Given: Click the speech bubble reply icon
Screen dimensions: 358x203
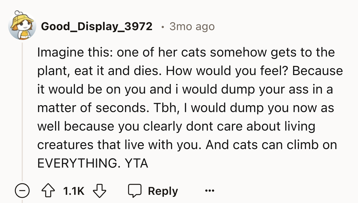Looking at the screenshot, I should pos(135,191).
